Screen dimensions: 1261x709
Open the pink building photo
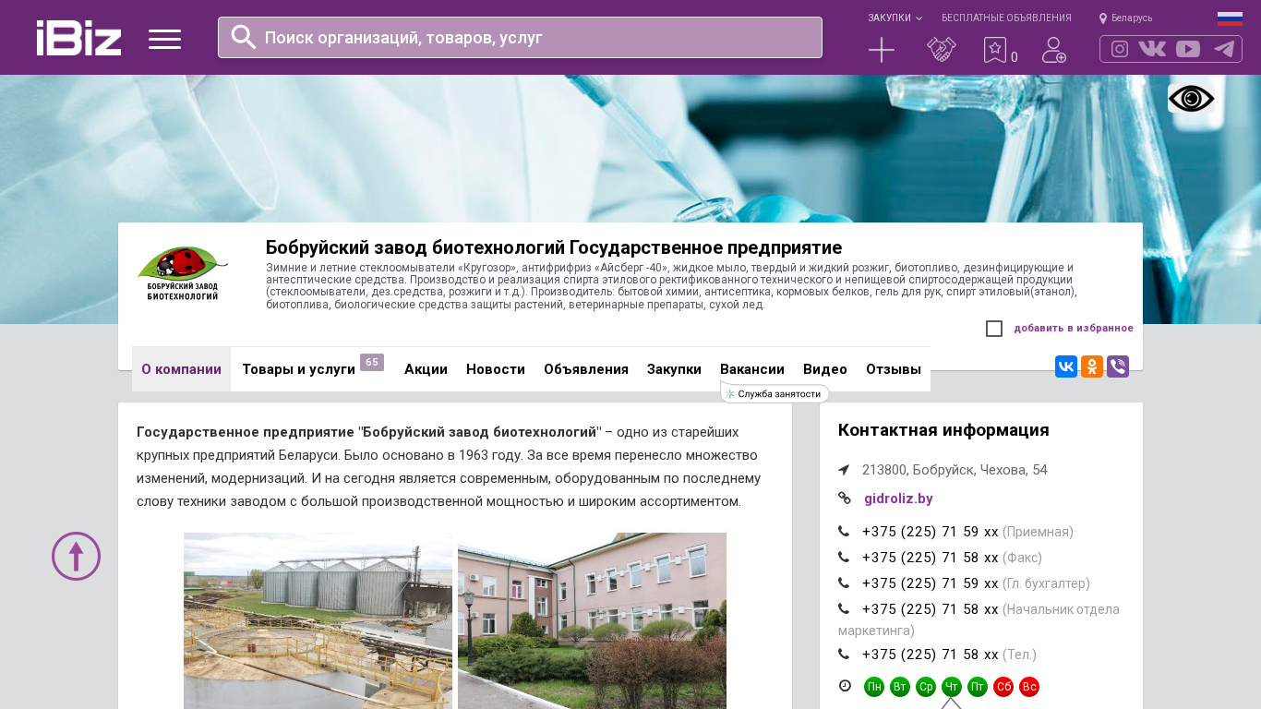(592, 620)
